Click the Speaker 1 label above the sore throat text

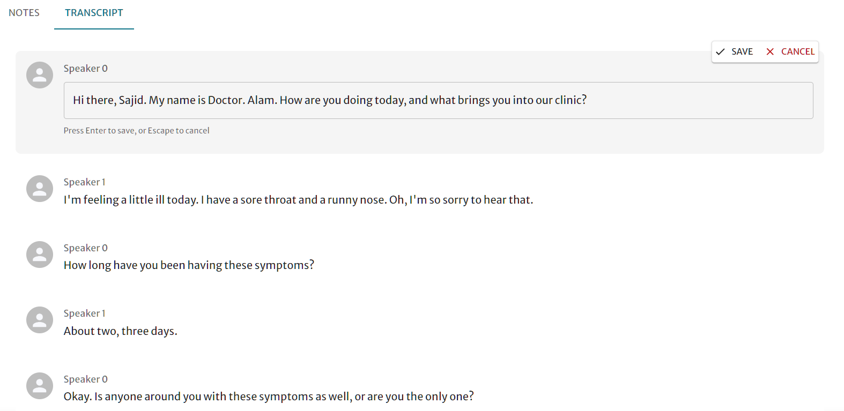85,182
